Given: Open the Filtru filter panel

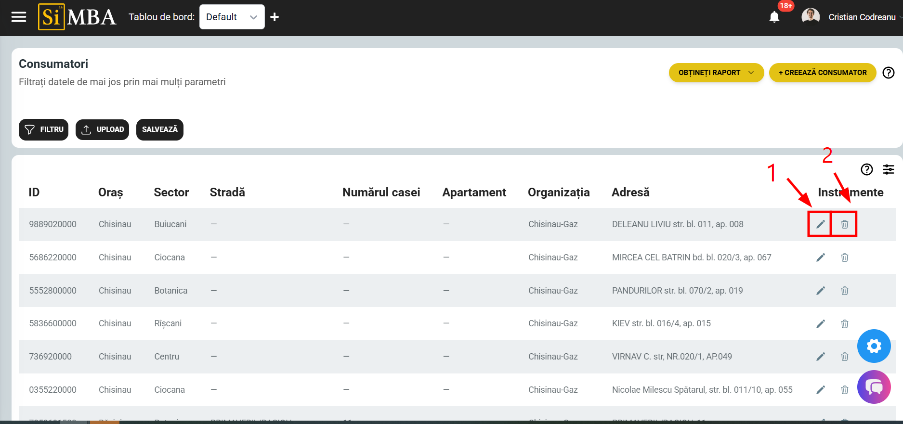Looking at the screenshot, I should (x=44, y=129).
